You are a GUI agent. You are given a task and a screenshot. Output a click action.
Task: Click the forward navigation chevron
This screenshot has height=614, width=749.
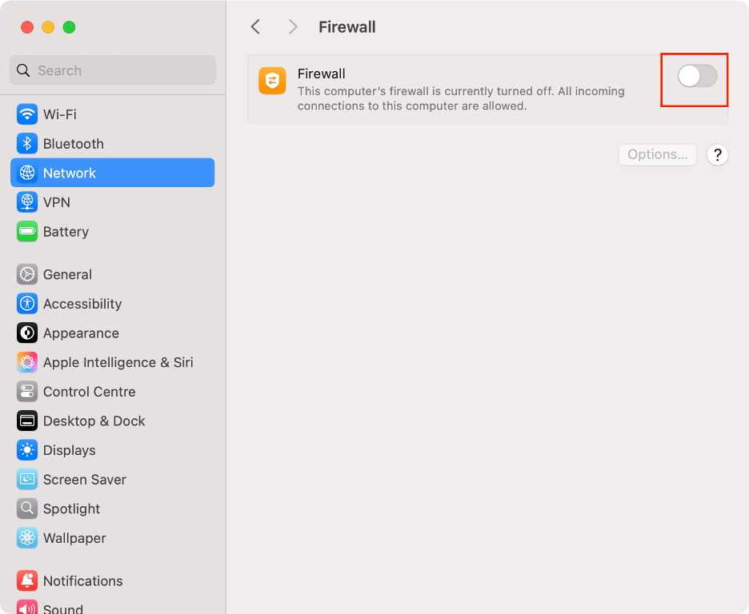click(x=292, y=26)
